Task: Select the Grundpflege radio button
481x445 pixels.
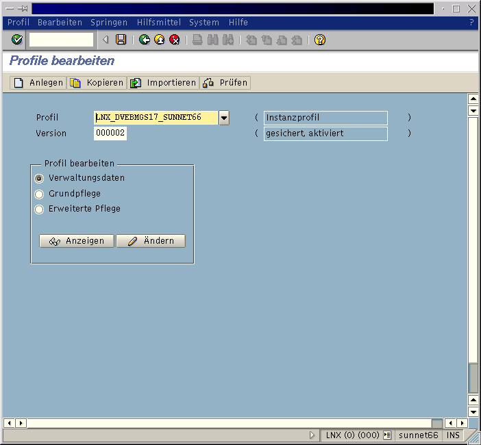Action: coord(39,194)
